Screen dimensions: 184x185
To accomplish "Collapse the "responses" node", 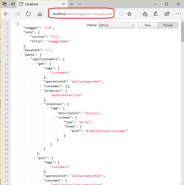I will click(x=41, y=104).
